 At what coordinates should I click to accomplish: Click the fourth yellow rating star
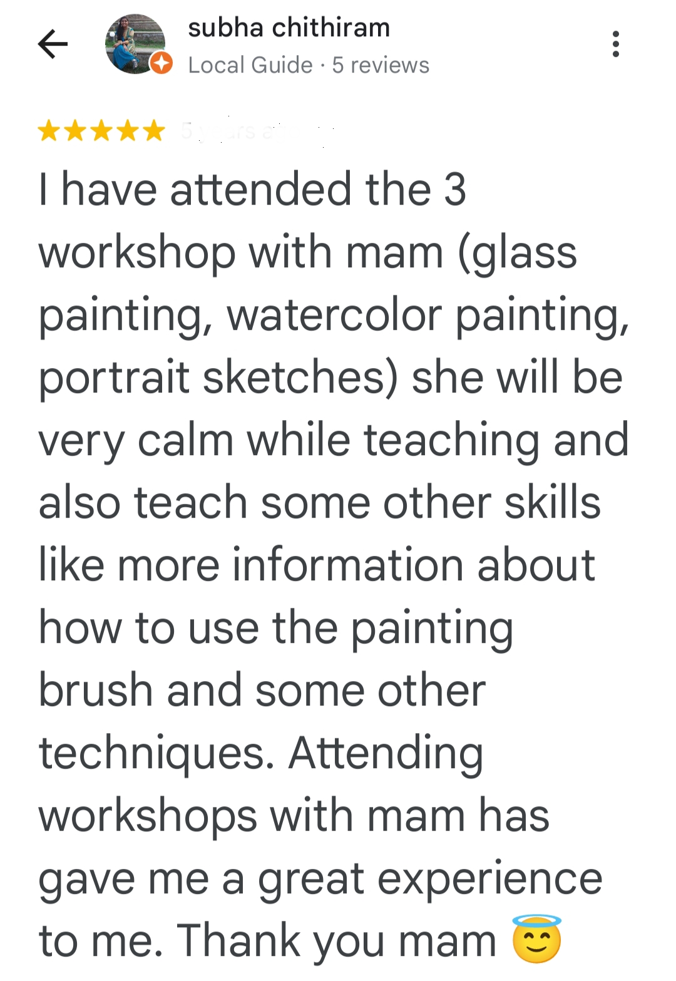(127, 131)
